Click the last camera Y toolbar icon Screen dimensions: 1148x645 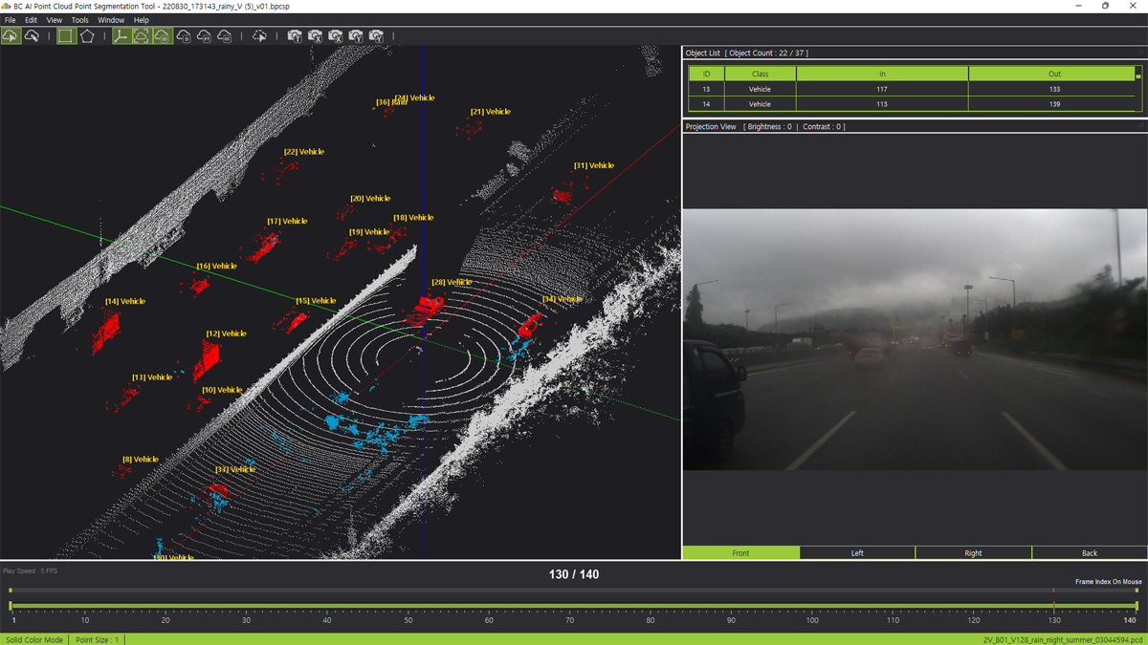tap(377, 36)
